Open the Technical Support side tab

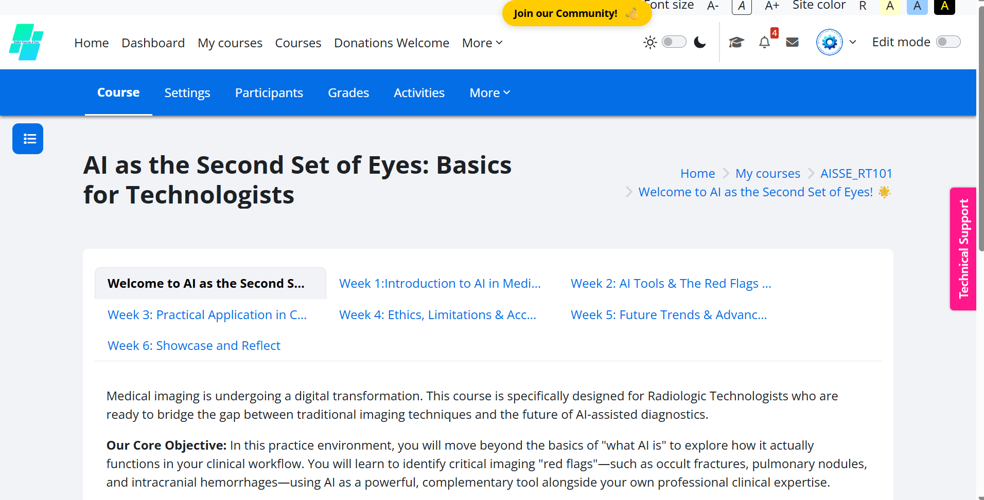[963, 249]
